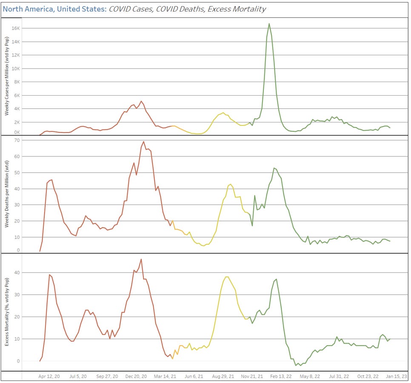Click the '0K' tick on cases axis
Screen dimensions: 411x383
click(17, 132)
